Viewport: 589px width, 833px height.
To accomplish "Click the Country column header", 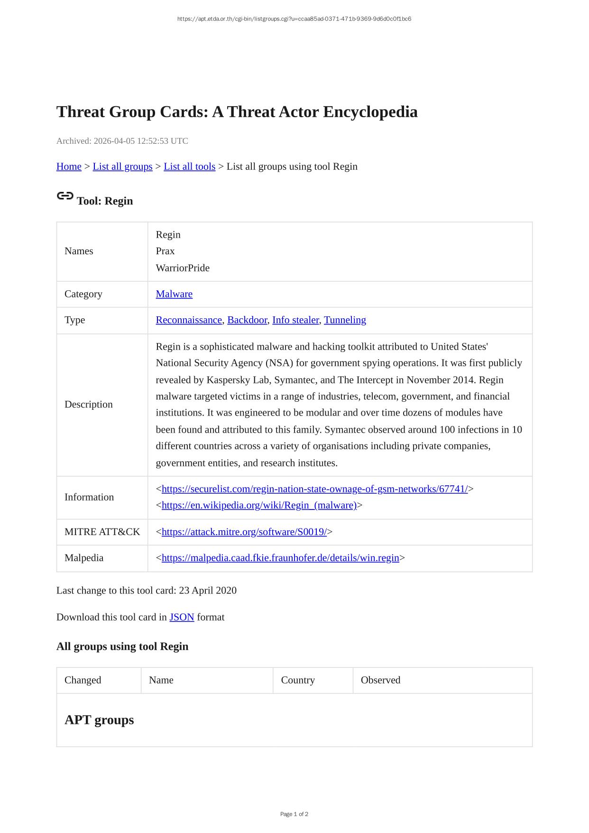I will (x=298, y=680).
